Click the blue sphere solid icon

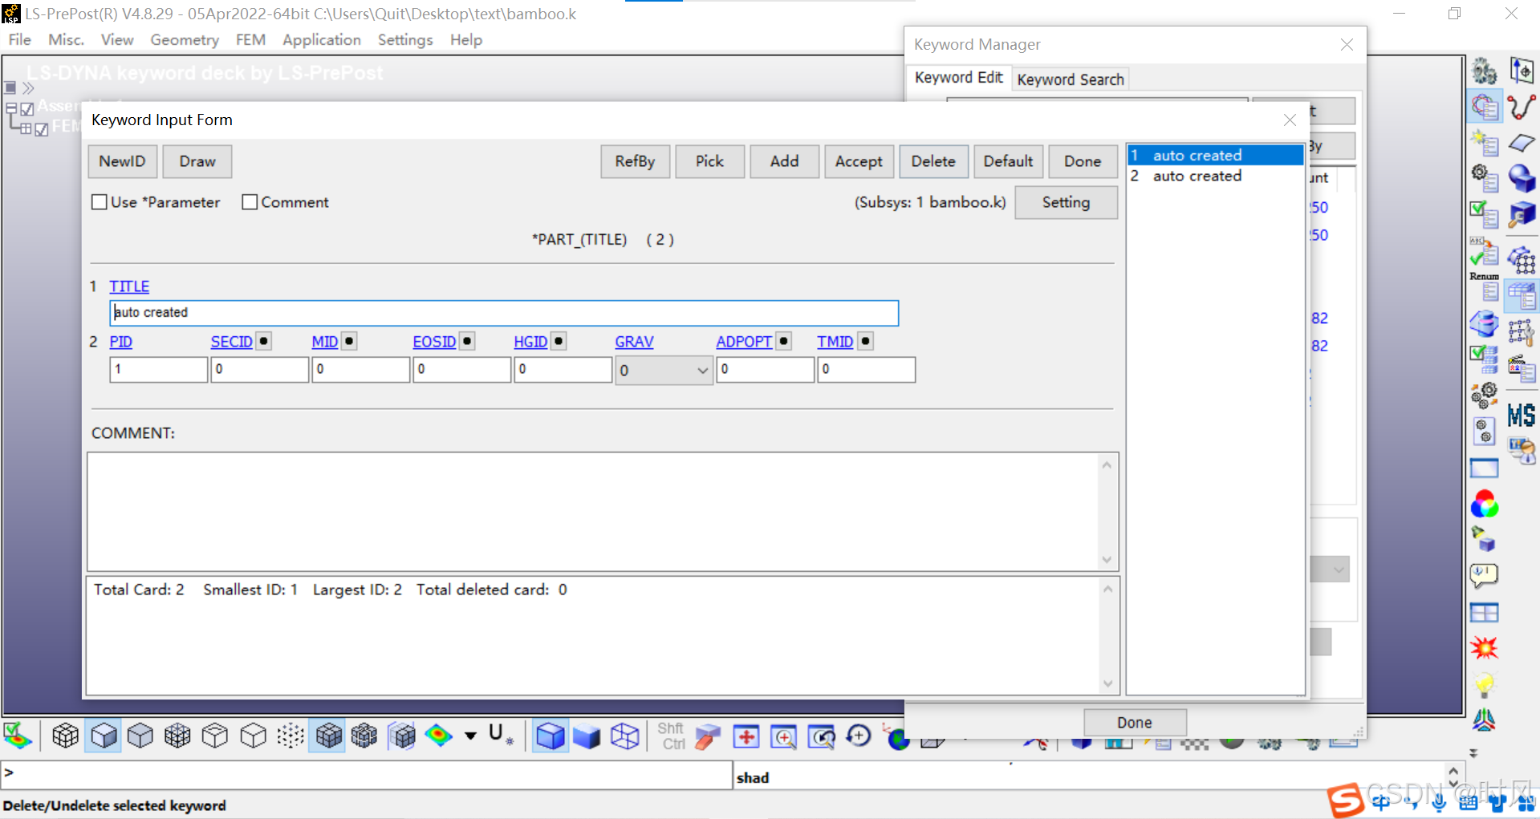(x=1522, y=178)
